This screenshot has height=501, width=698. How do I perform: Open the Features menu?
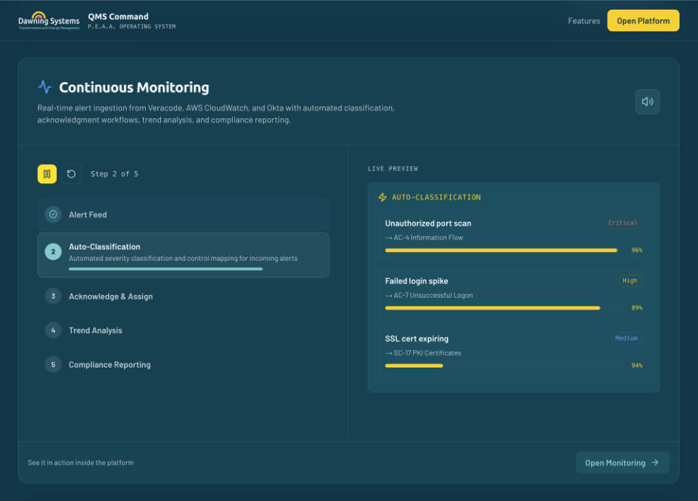584,21
